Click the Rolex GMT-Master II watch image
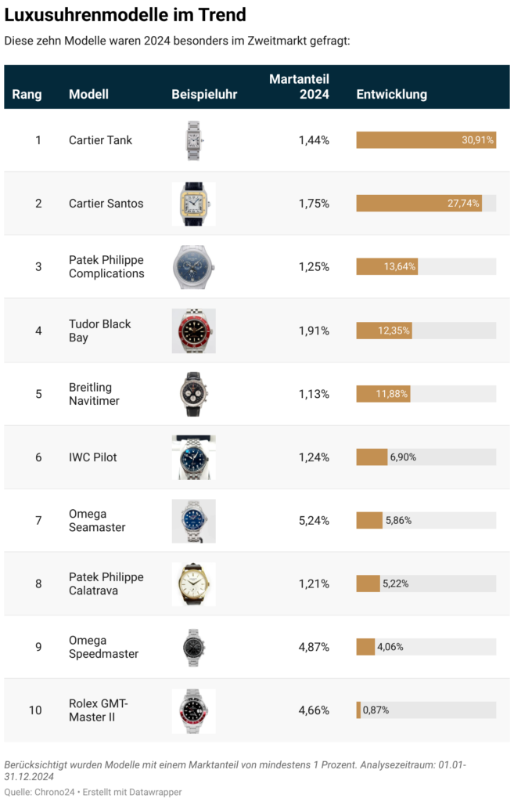Screen dimensions: 514x802 pyautogui.click(x=194, y=711)
